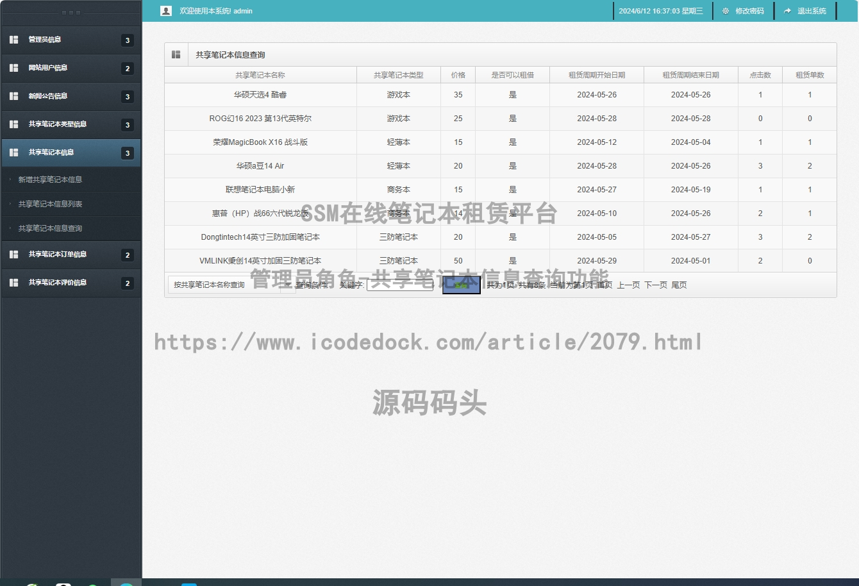Image resolution: width=859 pixels, height=586 pixels.
Task: Click the 共有8条 record count text
Action: point(532,285)
